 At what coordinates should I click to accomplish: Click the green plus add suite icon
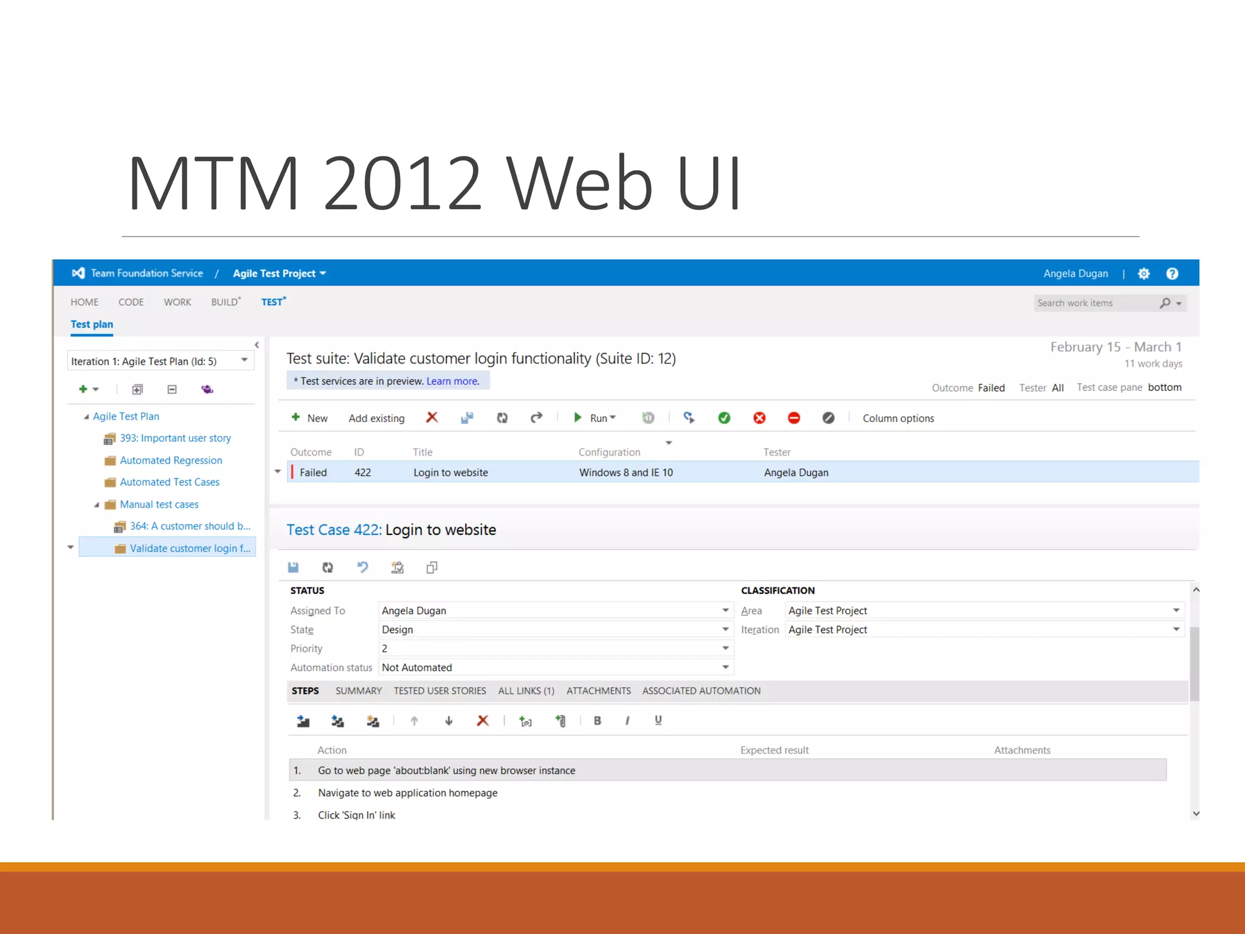pos(83,389)
